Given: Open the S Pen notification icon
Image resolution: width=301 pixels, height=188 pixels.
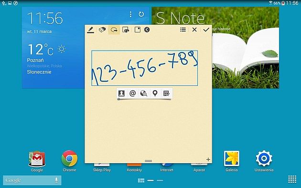Looking at the screenshot, I should click(x=16, y=3).
